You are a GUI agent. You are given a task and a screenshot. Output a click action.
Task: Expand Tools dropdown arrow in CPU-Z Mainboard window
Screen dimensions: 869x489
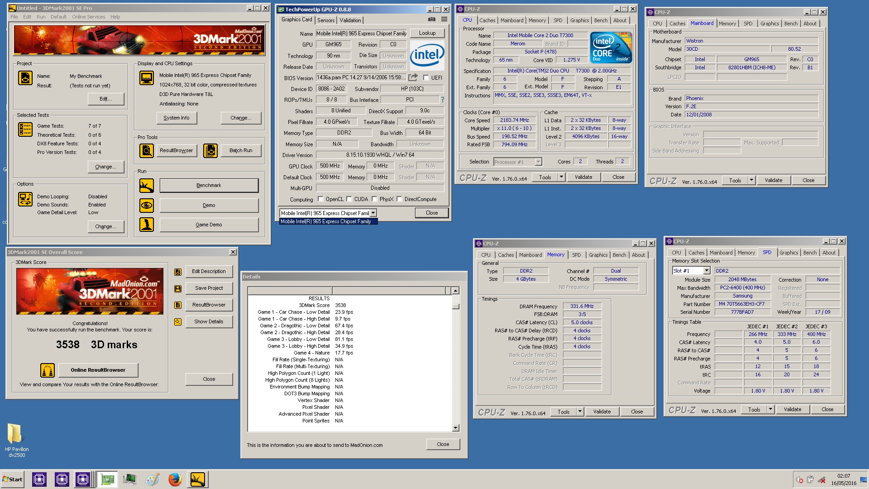pyautogui.click(x=752, y=181)
